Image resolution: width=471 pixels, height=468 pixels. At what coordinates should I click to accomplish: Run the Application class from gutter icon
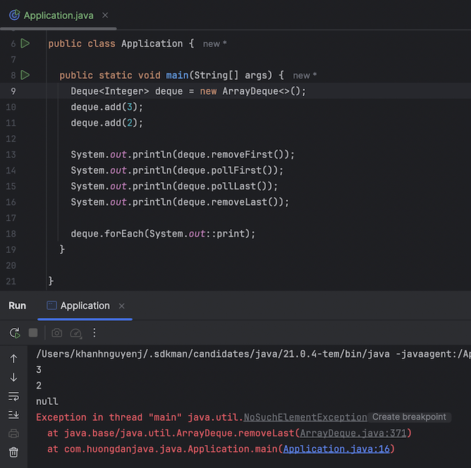[x=25, y=44]
